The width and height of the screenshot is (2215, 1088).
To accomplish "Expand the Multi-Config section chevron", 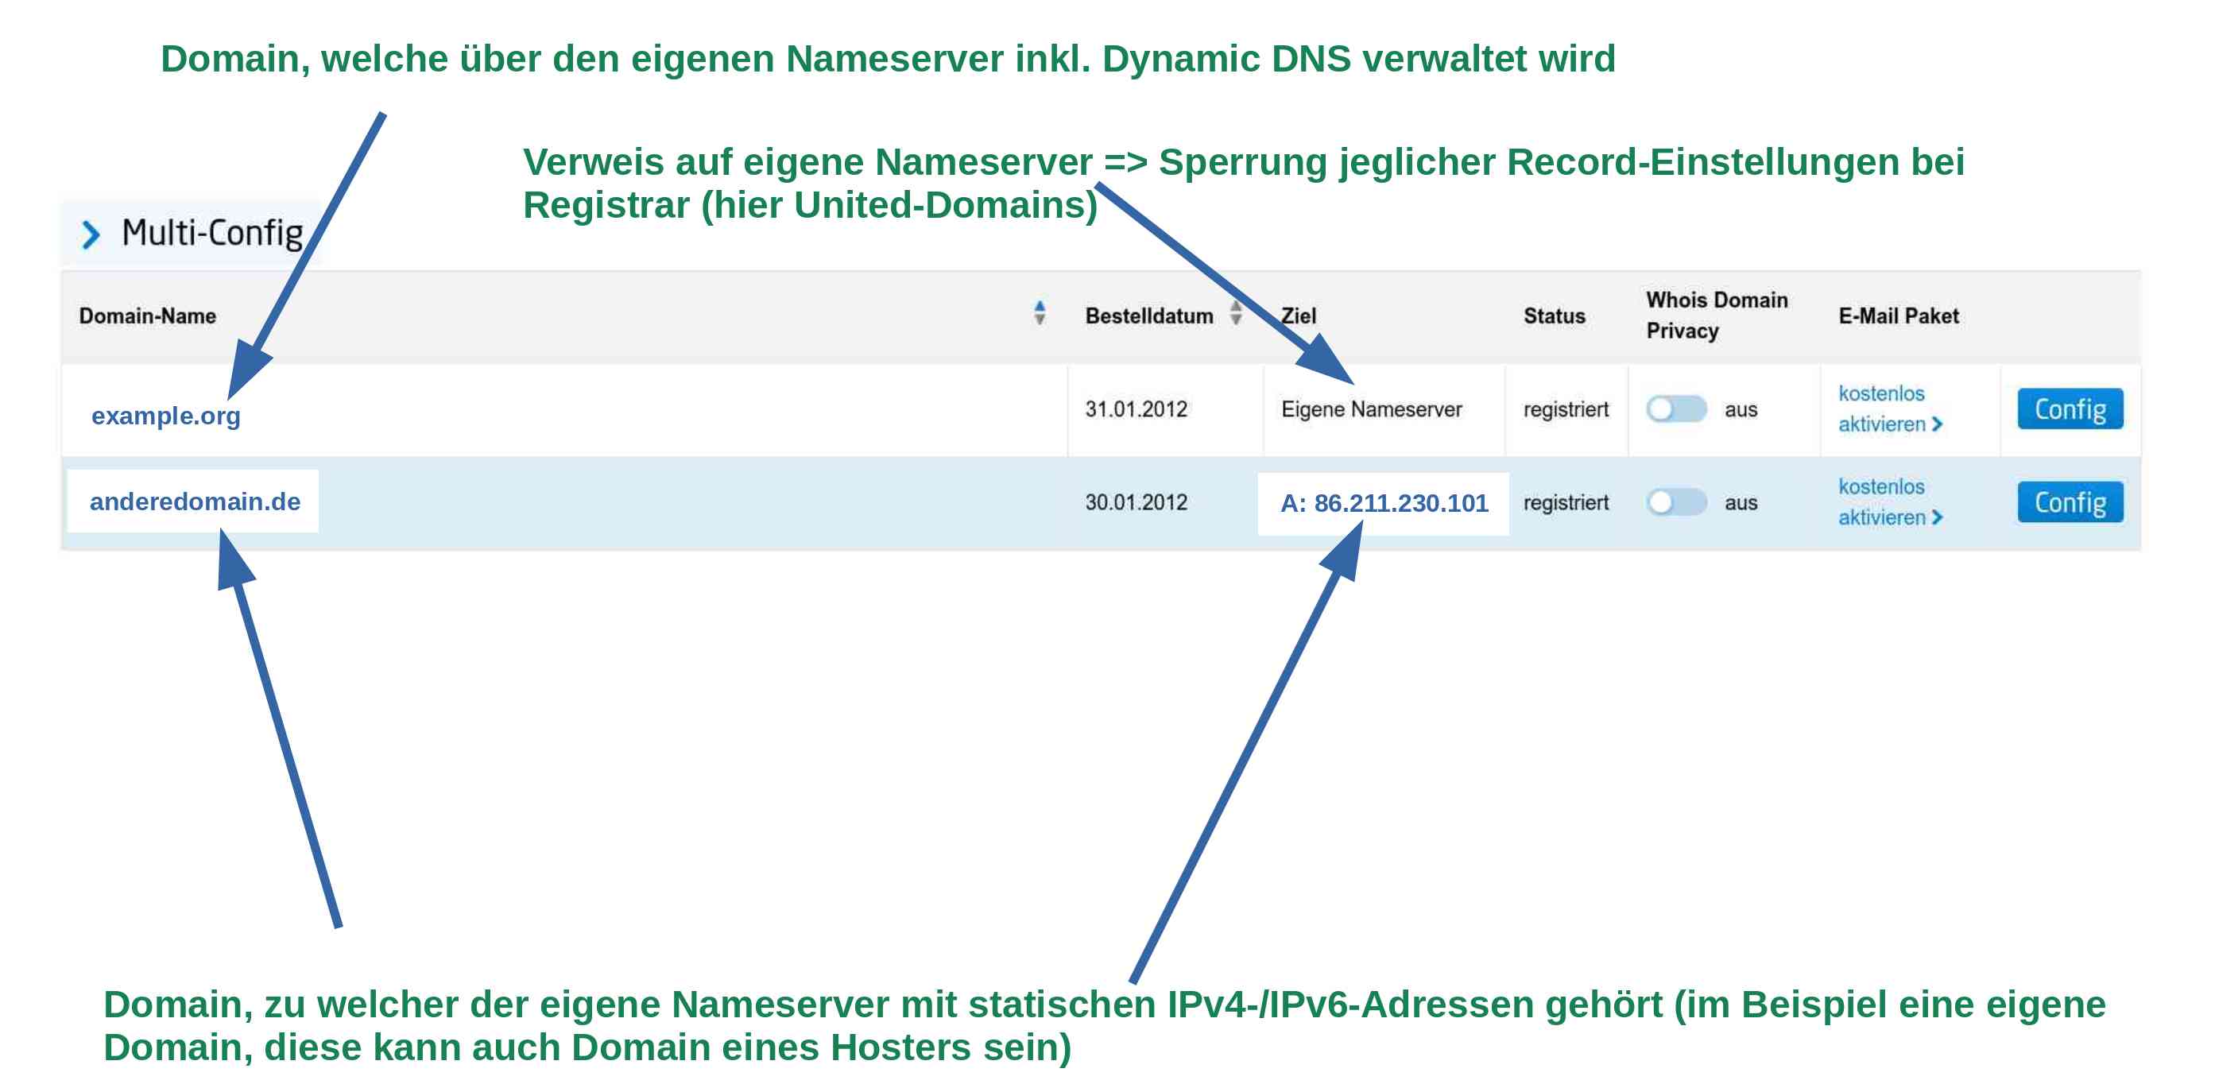I will tap(91, 234).
